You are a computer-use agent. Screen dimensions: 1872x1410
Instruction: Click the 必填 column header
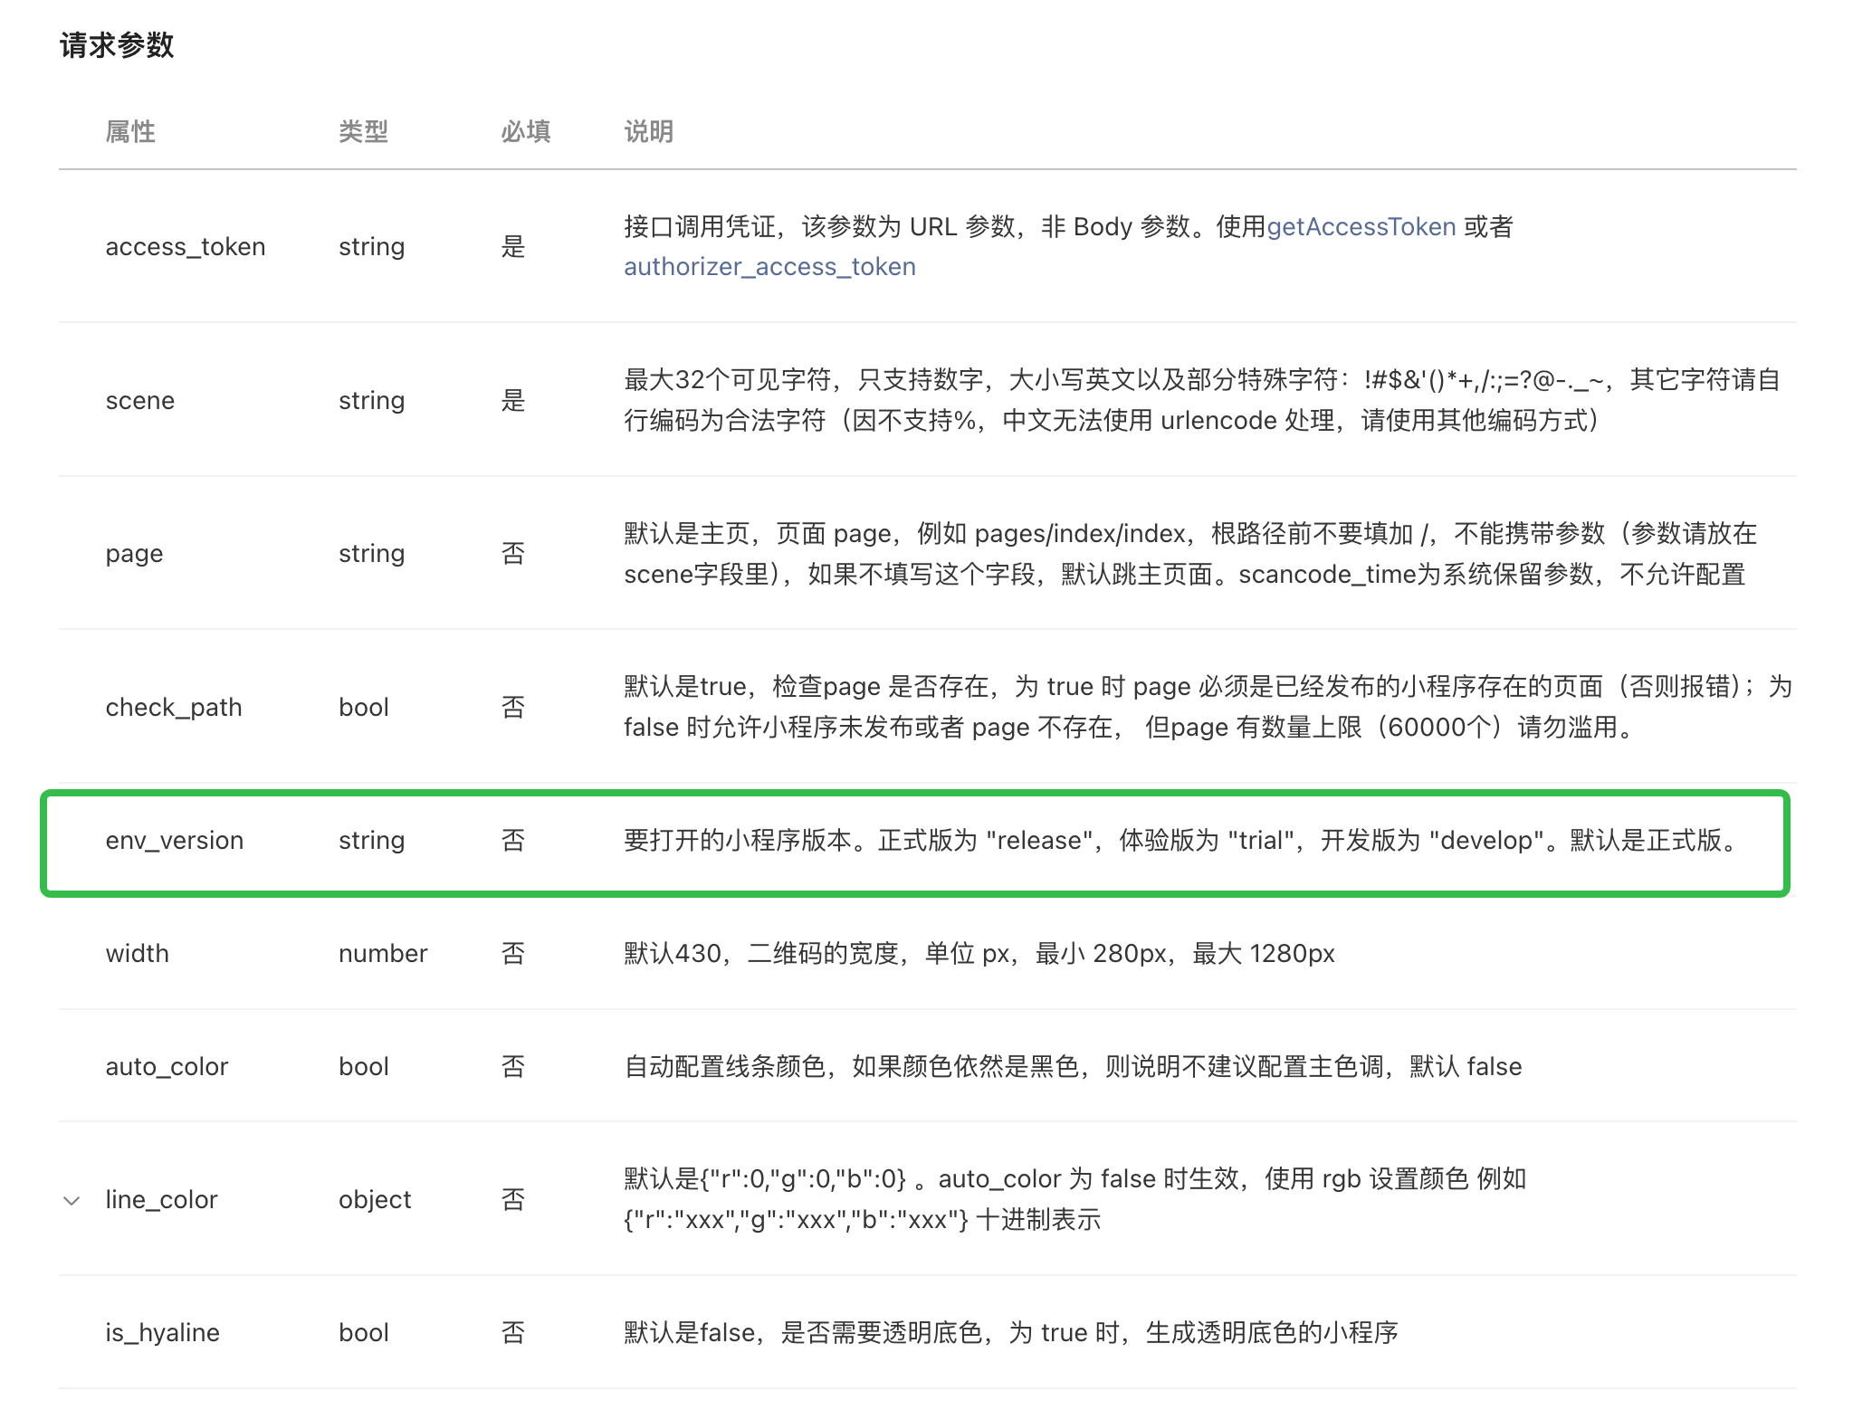[525, 132]
